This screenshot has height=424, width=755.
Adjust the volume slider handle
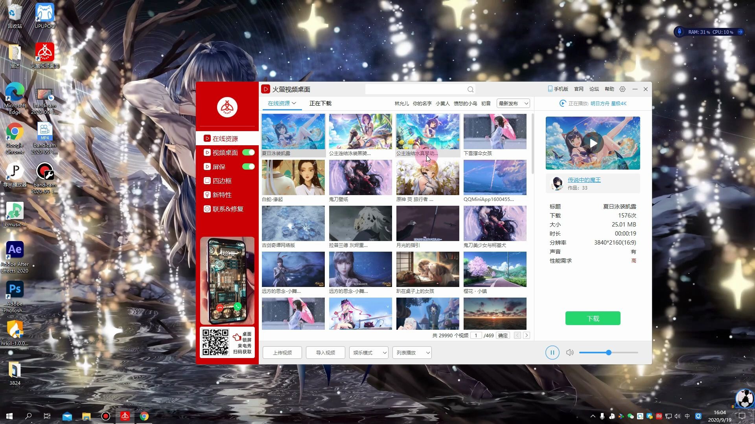tap(609, 353)
